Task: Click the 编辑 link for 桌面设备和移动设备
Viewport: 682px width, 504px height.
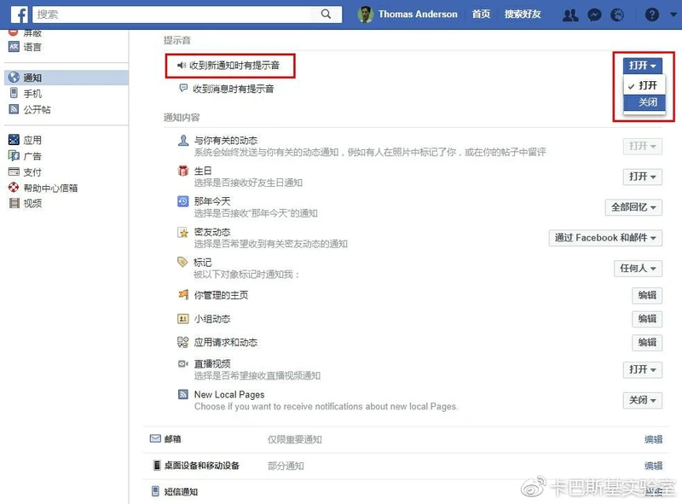Action: pos(653,466)
